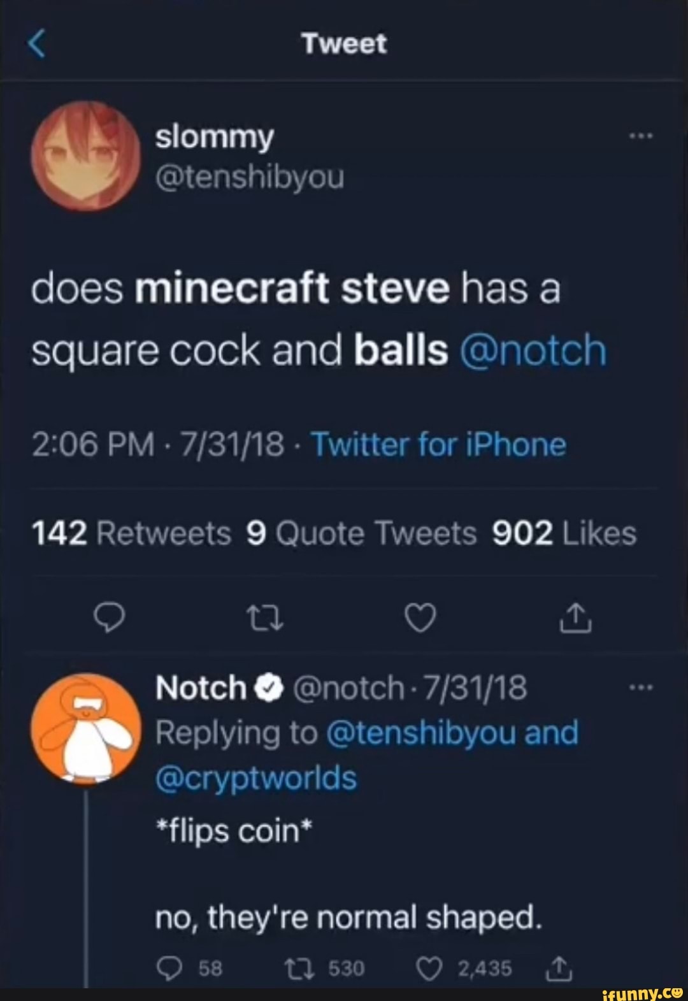This screenshot has width=688, height=1001.
Task: Click Notch's verified badge checkmark
Action: [268, 688]
